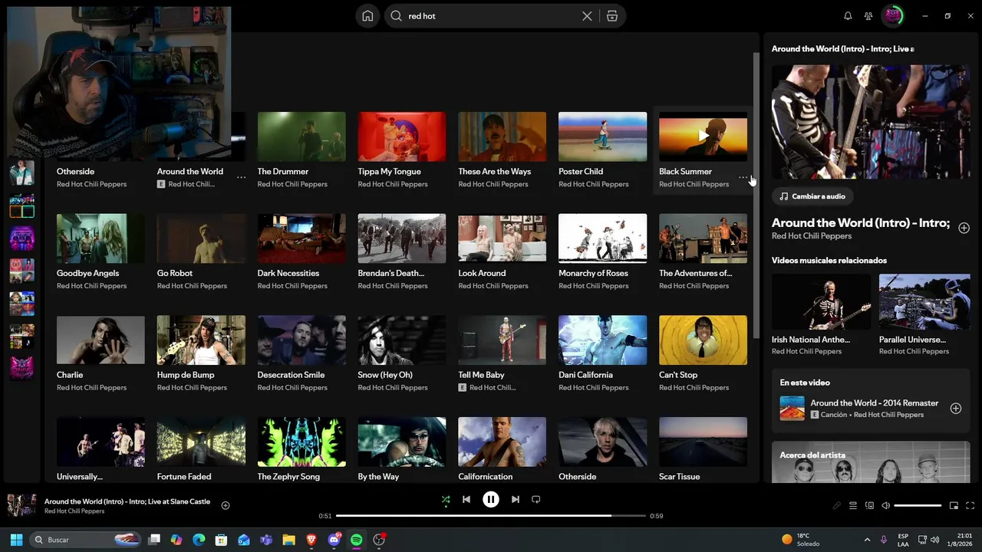Click the 'Monarchy of Roses' title

(x=594, y=274)
